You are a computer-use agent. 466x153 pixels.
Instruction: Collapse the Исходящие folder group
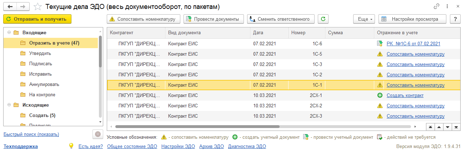(x=9, y=105)
